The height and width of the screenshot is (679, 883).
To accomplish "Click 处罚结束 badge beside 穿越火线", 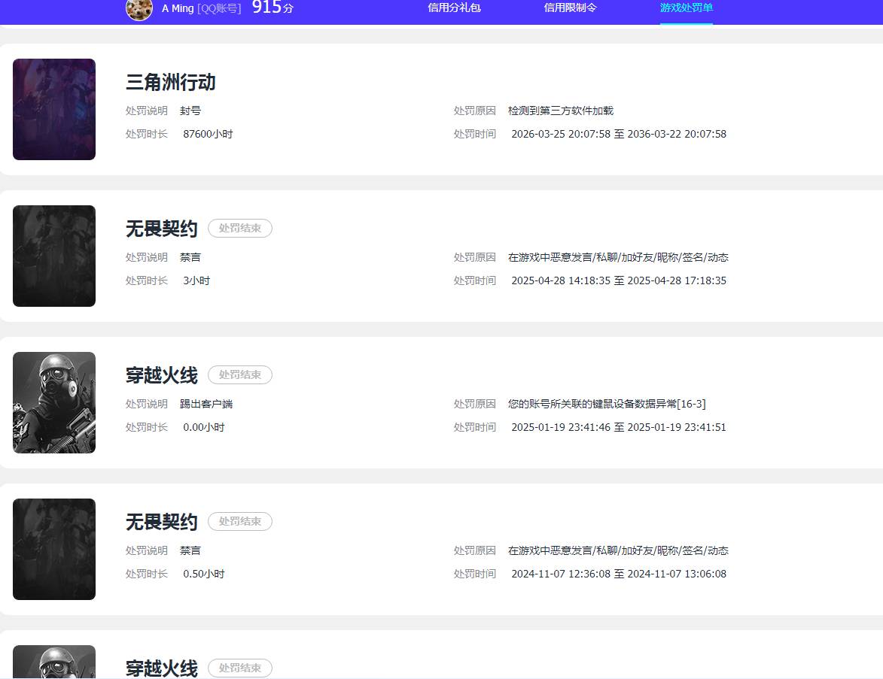I will (x=239, y=374).
